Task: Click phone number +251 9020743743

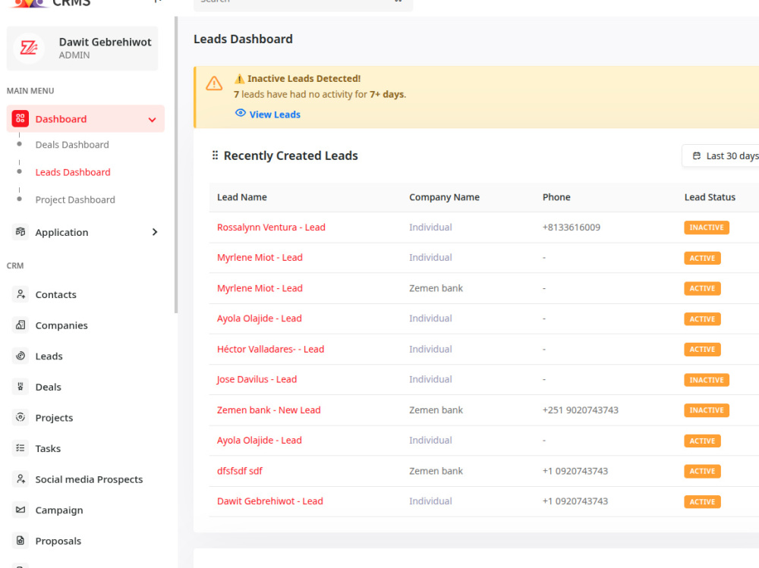Action: (581, 410)
